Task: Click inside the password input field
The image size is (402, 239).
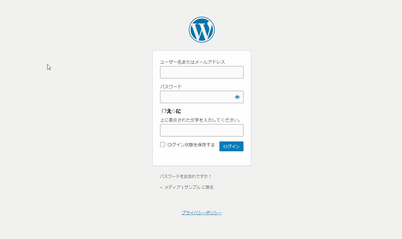Action: coord(197,97)
